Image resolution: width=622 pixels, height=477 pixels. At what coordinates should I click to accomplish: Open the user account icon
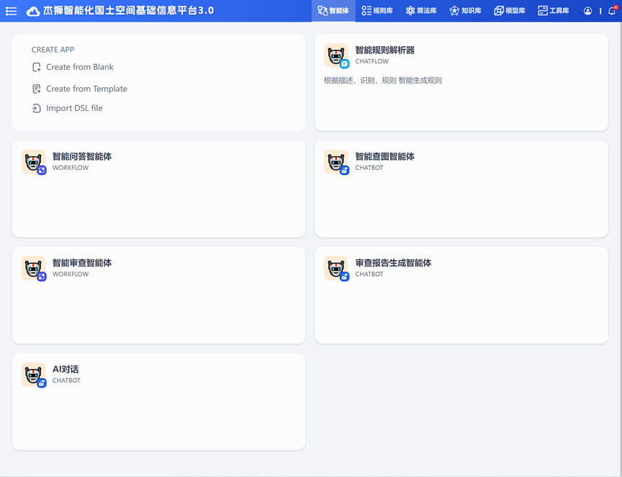pos(587,11)
